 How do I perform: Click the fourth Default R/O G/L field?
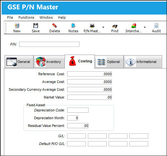coord(139,144)
